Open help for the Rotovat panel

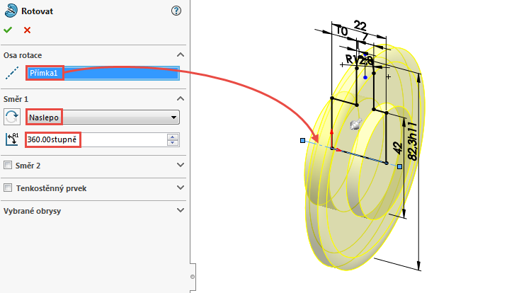176,11
